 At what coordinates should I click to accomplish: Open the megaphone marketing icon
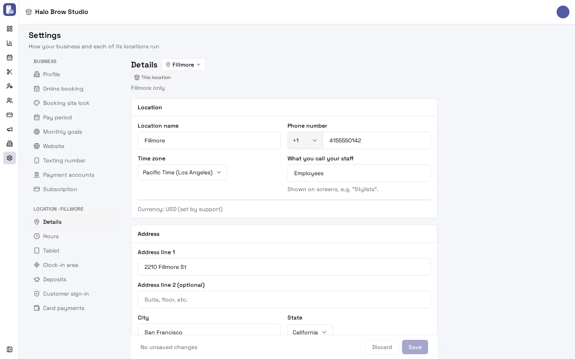point(10,129)
